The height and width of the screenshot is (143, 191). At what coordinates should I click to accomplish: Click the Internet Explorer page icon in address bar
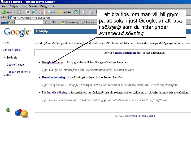tap(11, 18)
